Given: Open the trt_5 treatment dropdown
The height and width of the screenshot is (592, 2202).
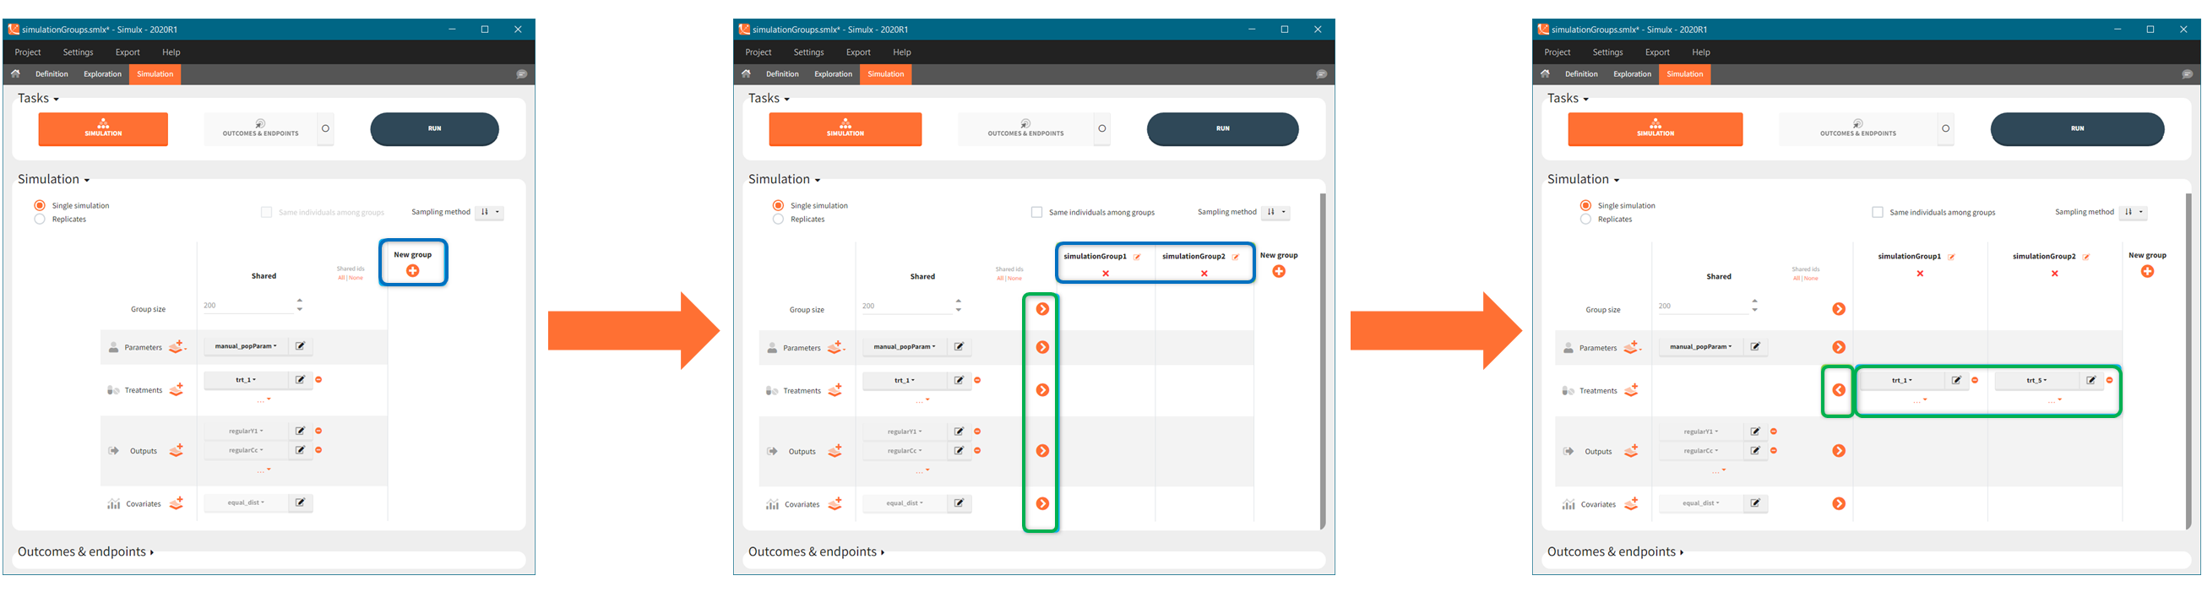Looking at the screenshot, I should point(2037,380).
